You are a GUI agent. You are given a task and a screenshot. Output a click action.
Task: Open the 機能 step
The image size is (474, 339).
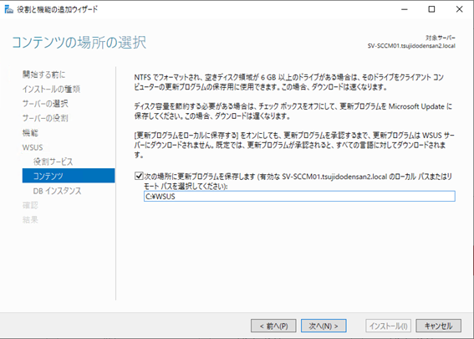coord(30,132)
